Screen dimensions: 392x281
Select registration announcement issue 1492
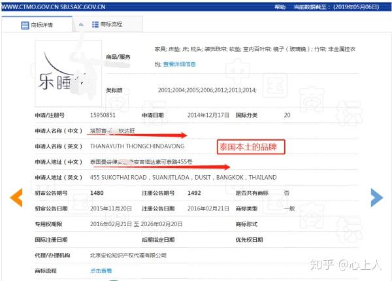point(194,193)
